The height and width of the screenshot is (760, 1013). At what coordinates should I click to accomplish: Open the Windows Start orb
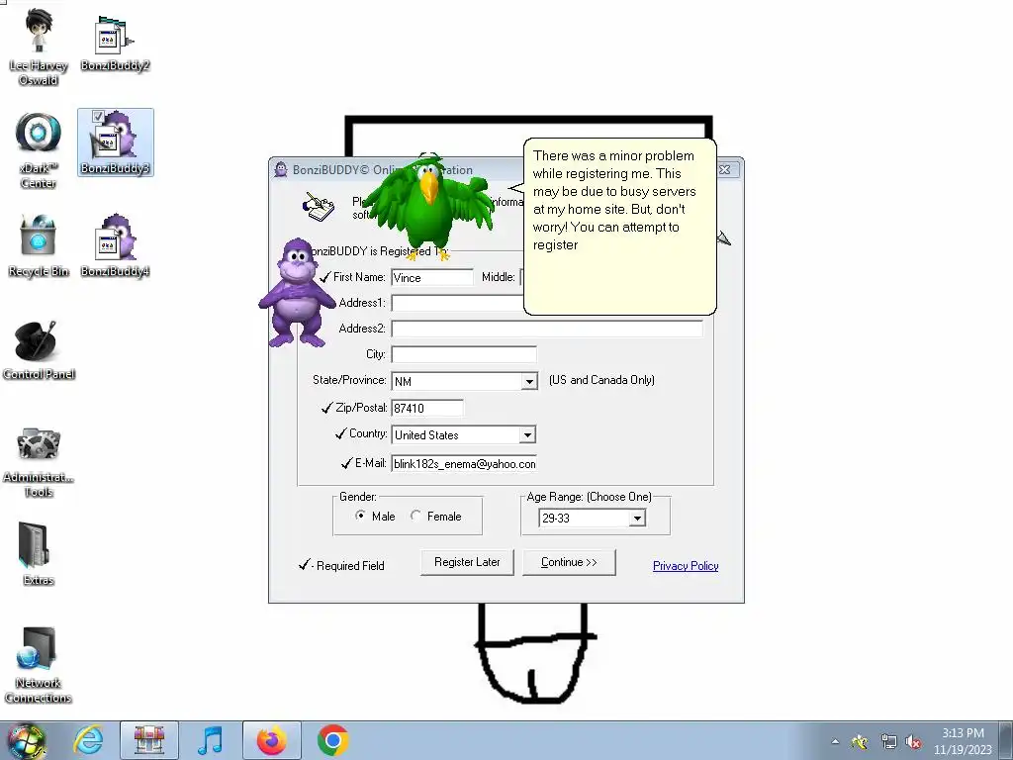[27, 740]
